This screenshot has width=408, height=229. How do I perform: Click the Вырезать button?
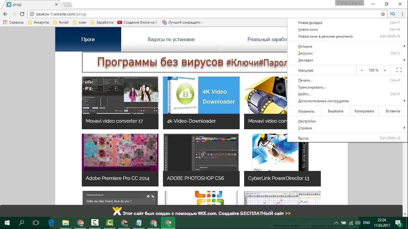tap(336, 111)
